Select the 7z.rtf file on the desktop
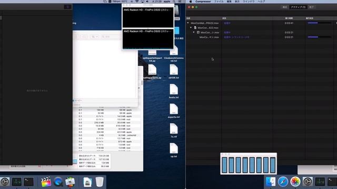Viewport: 337px width, 189px height. click(174, 131)
